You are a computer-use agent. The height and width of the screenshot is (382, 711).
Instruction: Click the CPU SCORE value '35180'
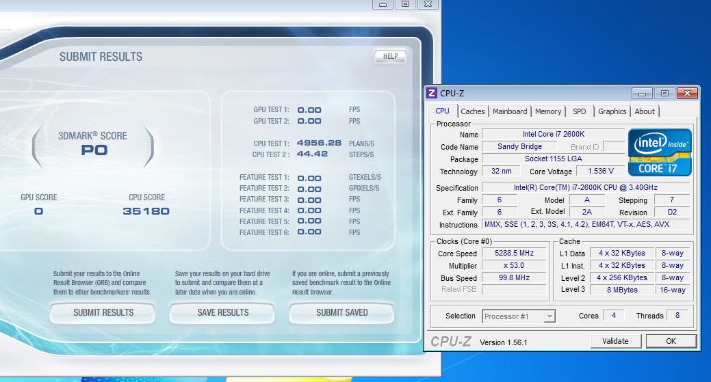[x=146, y=211]
